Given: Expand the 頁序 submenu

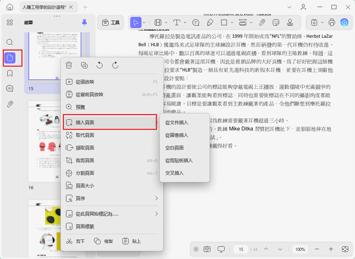Looking at the screenshot, I should (x=112, y=198).
